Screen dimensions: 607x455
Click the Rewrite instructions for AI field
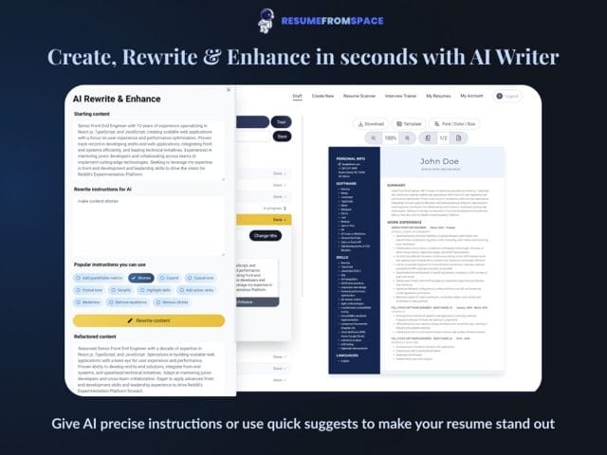pos(149,226)
